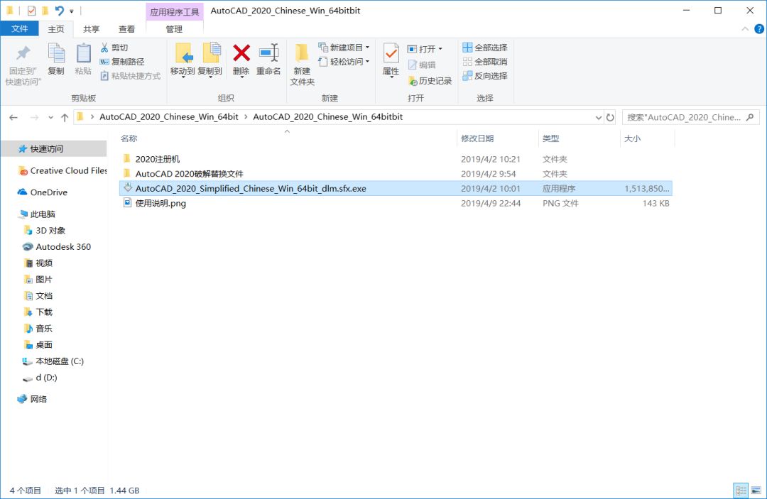
Task: Open the File (文件) tab
Action: (x=20, y=29)
